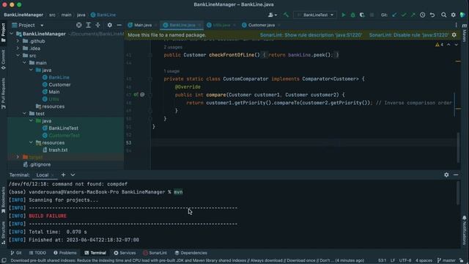Viewport: 469px width, 264px height.
Task: Toggle the Pull Requests sidebar tool window
Action: tap(3, 93)
